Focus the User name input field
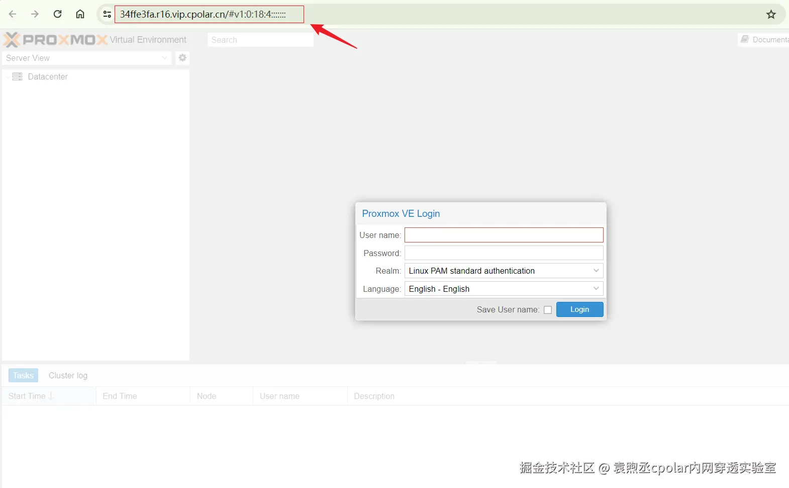Viewport: 789px width, 488px height. (504, 235)
